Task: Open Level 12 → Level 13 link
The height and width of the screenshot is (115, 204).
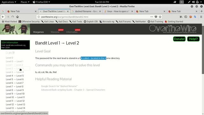Action: [x=15, y=104]
